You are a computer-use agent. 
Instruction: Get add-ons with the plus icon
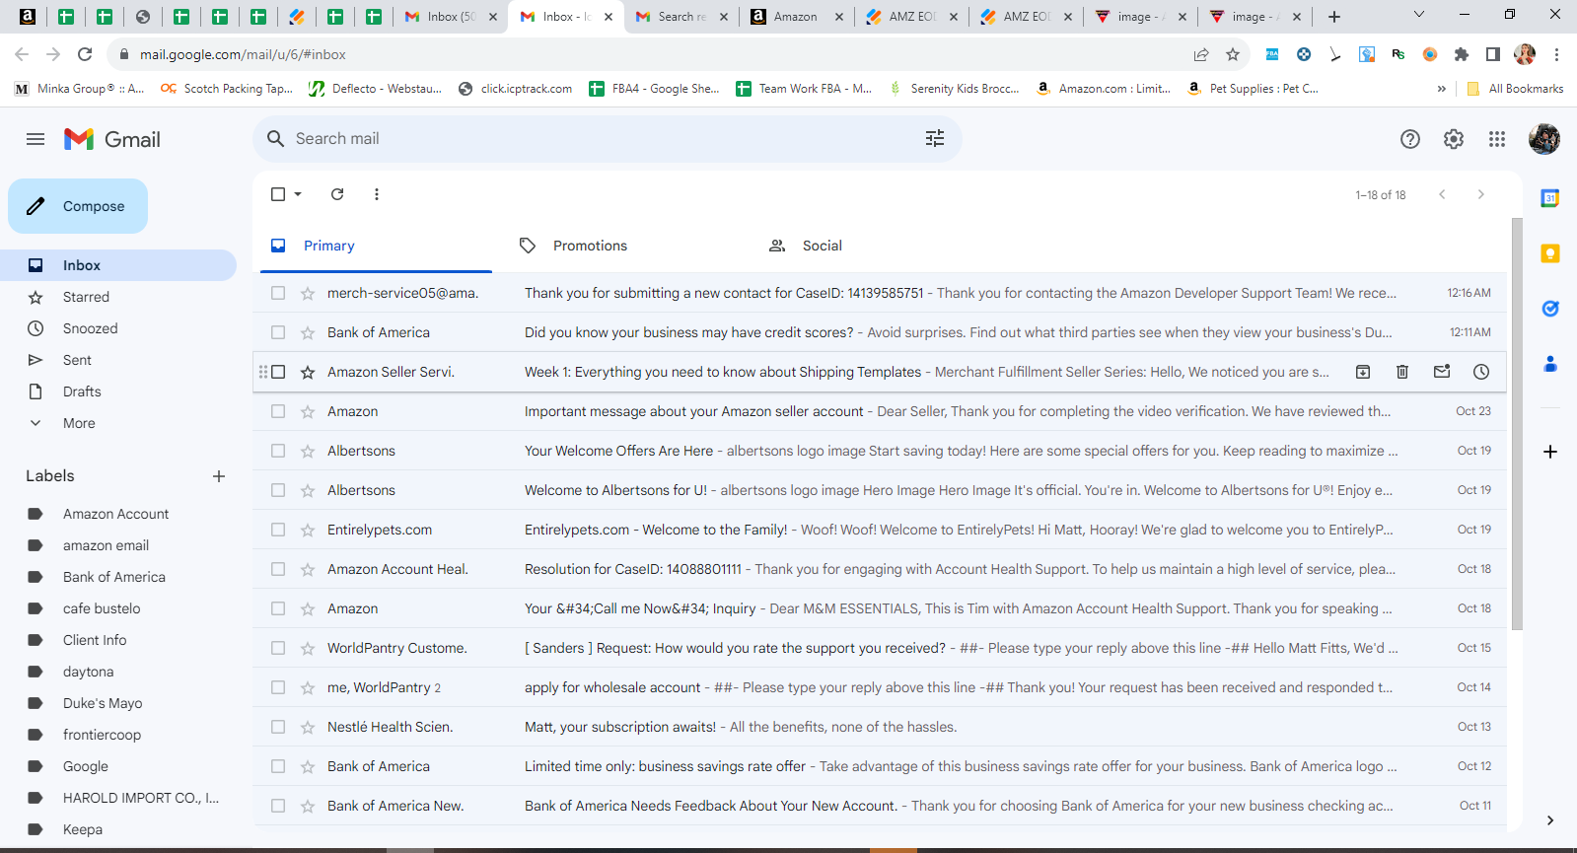[x=1550, y=452]
